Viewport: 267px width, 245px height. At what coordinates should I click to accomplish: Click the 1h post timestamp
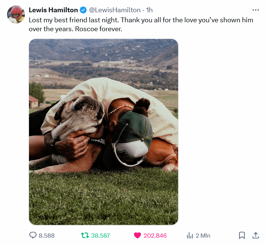pos(149,10)
